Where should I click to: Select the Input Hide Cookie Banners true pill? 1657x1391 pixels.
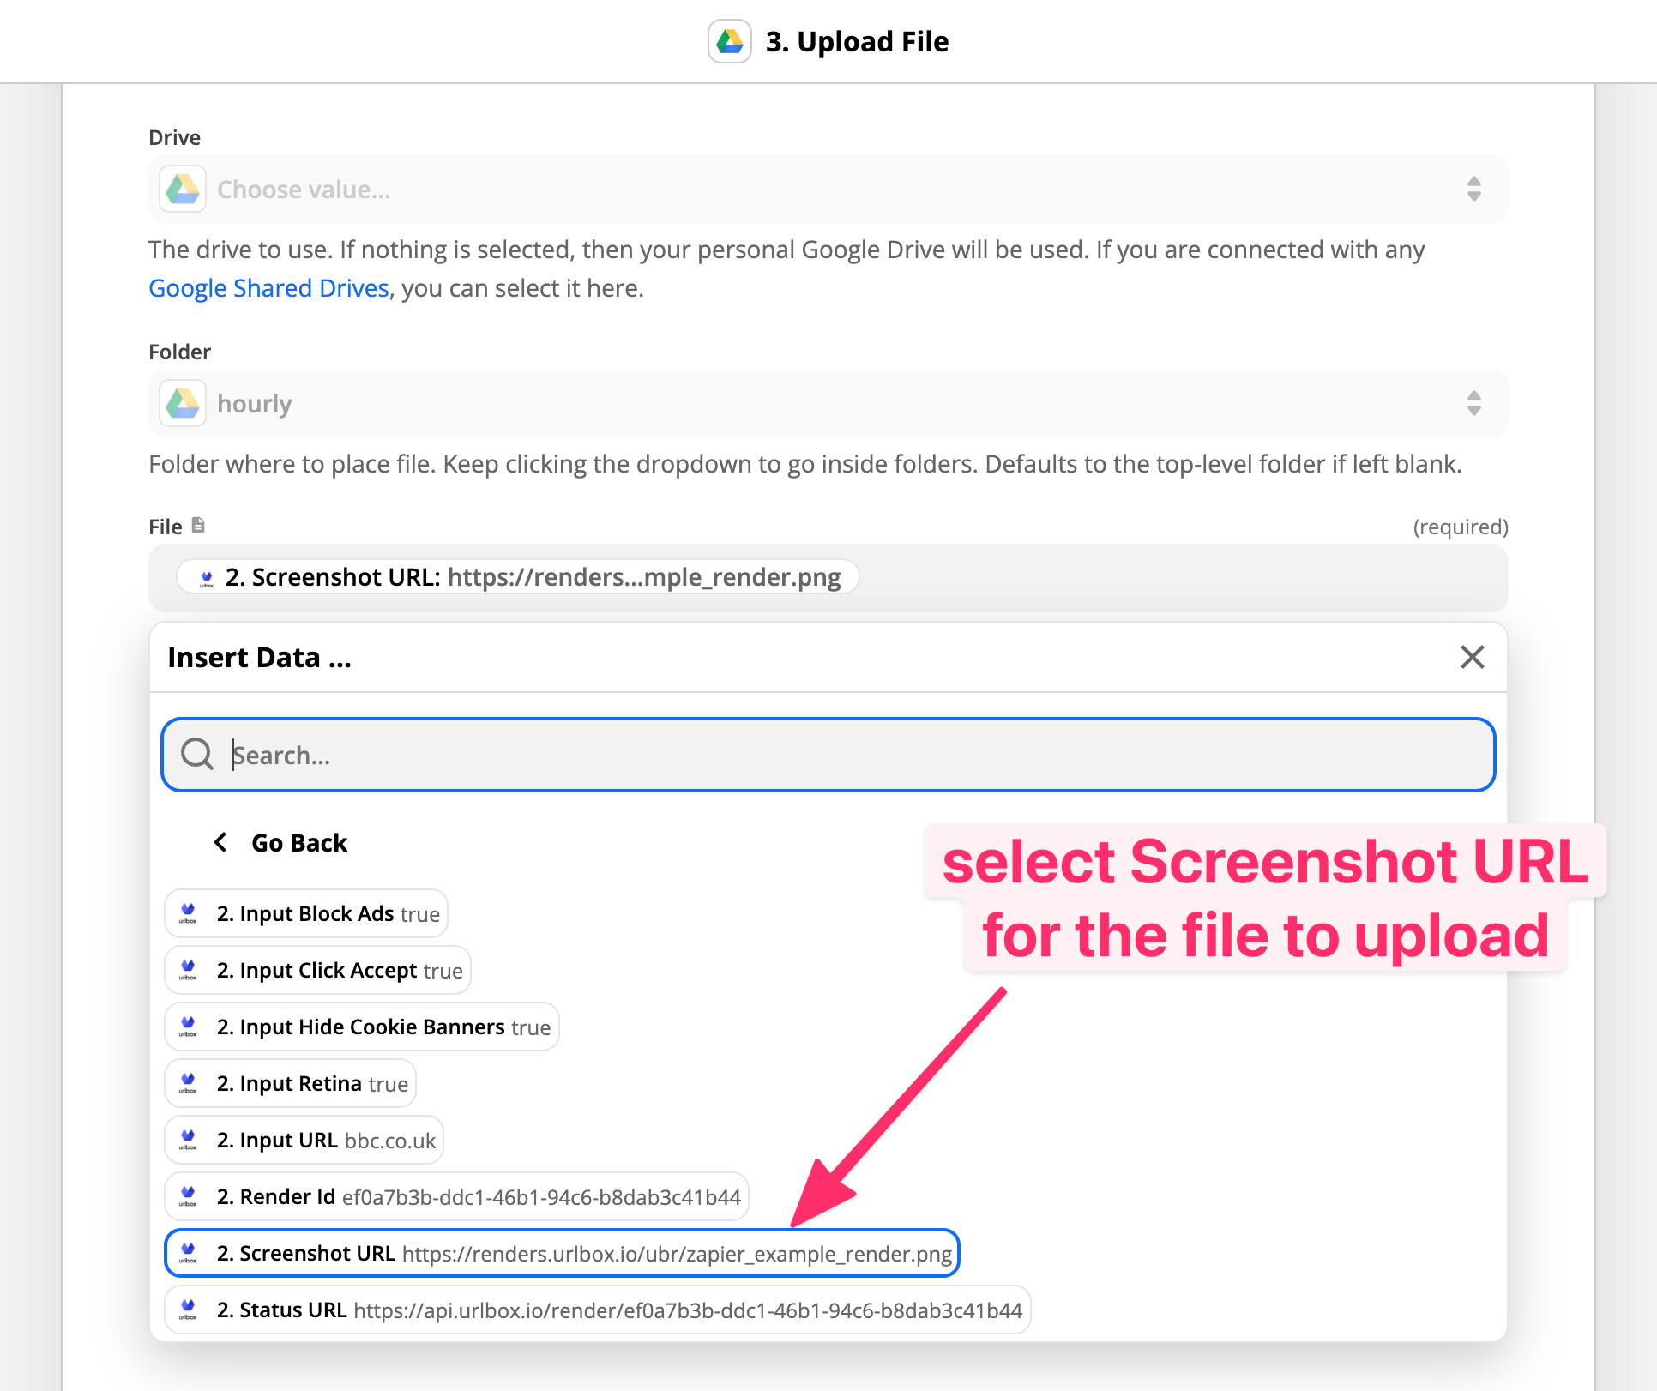[361, 1027]
